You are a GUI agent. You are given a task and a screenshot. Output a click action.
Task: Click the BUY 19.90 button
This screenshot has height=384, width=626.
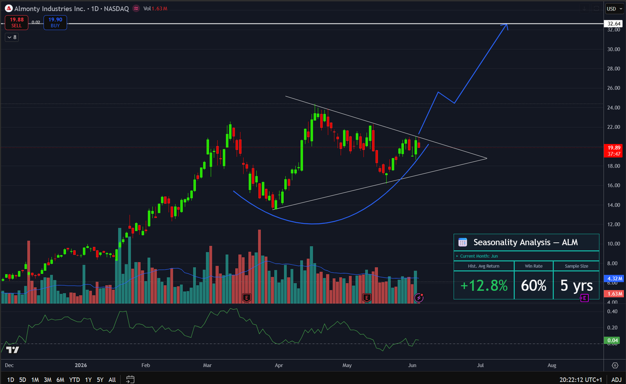tap(55, 22)
